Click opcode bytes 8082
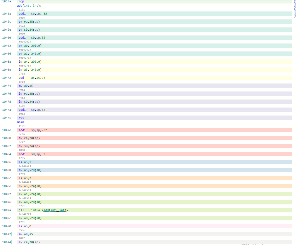Viewport: 296px width, 245px height. 22,114
